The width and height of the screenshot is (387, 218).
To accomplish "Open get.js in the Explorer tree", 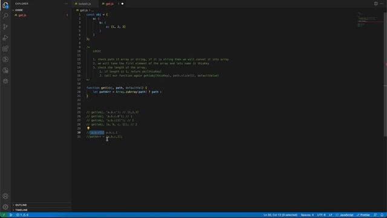I will (22, 15).
